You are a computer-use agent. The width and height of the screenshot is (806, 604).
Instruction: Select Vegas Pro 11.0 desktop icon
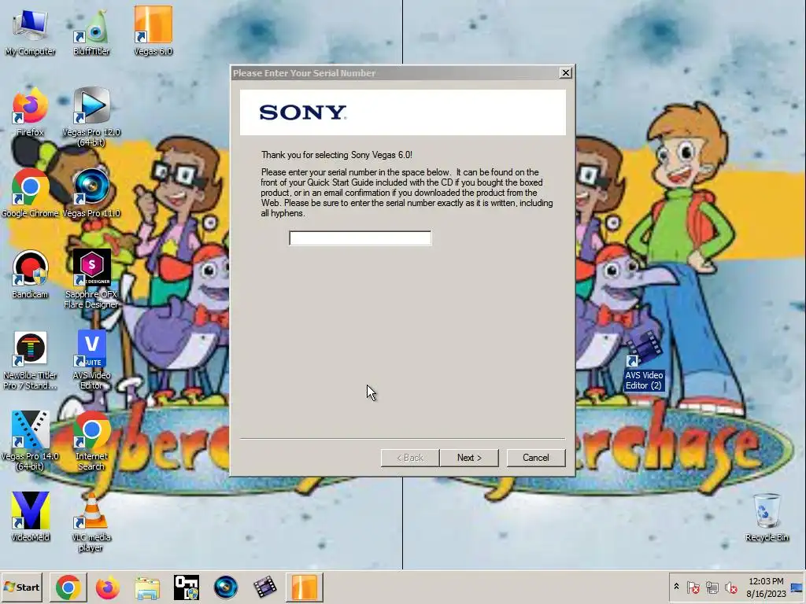(91, 193)
